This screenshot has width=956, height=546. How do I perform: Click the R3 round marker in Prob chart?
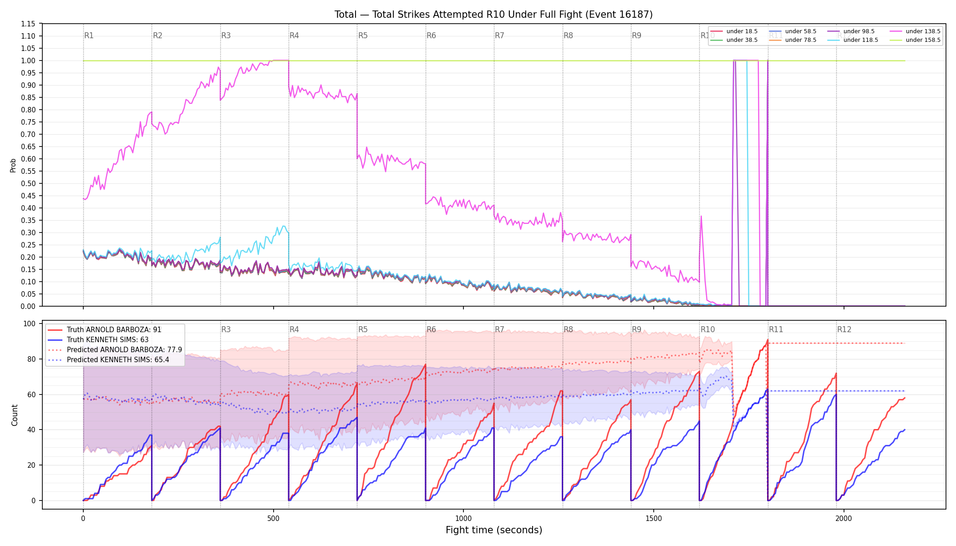click(226, 35)
